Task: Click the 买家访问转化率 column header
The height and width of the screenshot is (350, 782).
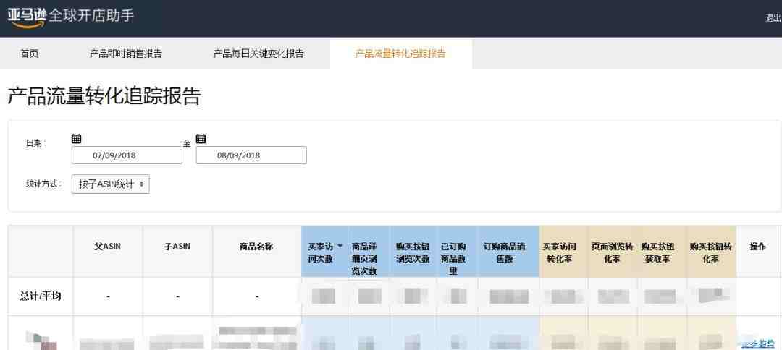Action: click(x=563, y=252)
